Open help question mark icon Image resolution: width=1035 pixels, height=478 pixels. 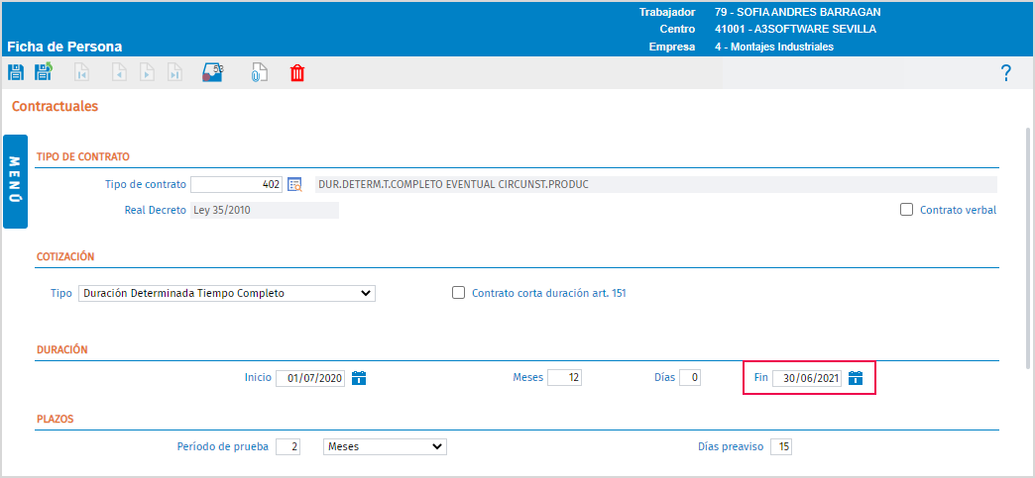[x=1006, y=72]
